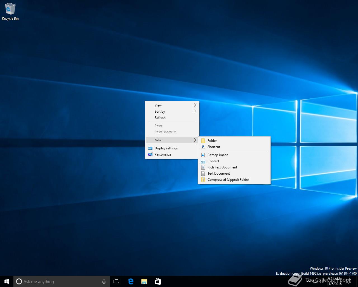Create a new Contact
This screenshot has width=358, height=287.
point(234,161)
